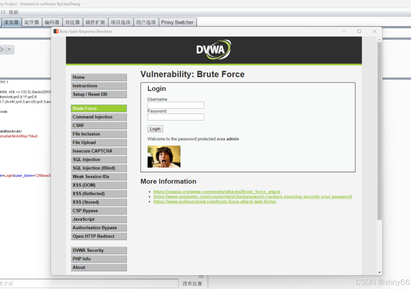Viewport: 411px width, 289px height.
Task: Open the Open HTTP Redirect page
Action: click(99, 236)
